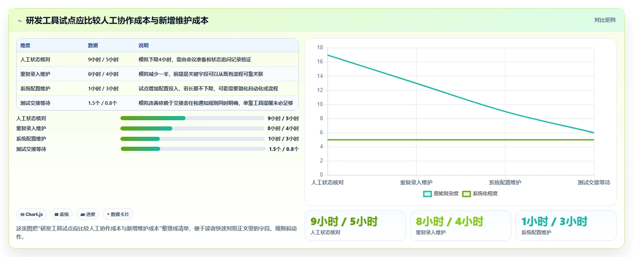Click the description starting 试点增加配置投入

coord(208,89)
